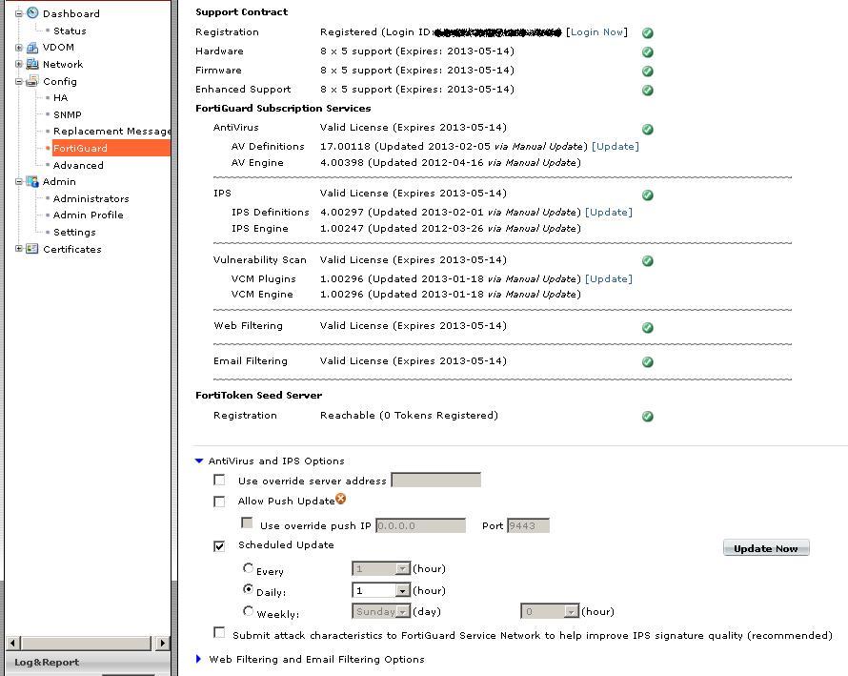
Task: Open the Admin Profile page
Action: [89, 215]
